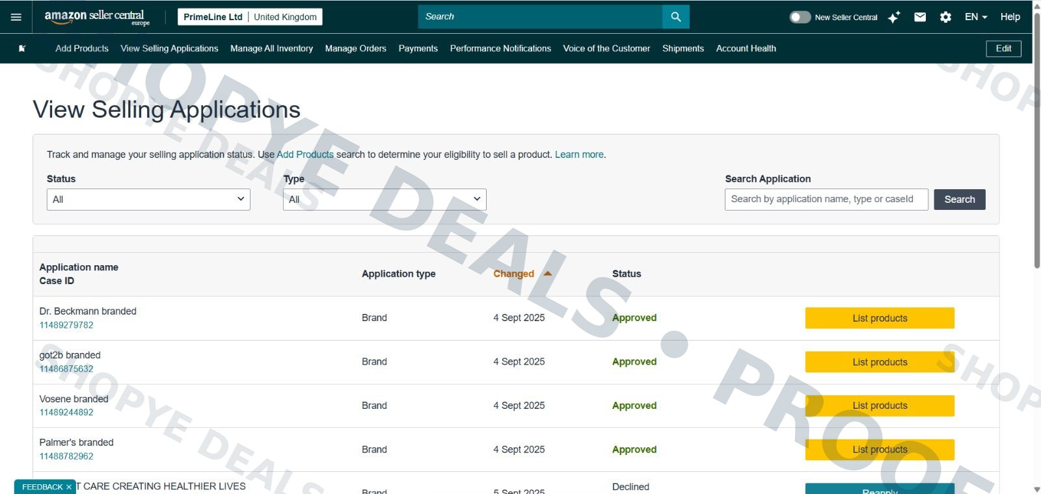Follow the Add Products link in description
The height and width of the screenshot is (494, 1041).
pos(305,155)
